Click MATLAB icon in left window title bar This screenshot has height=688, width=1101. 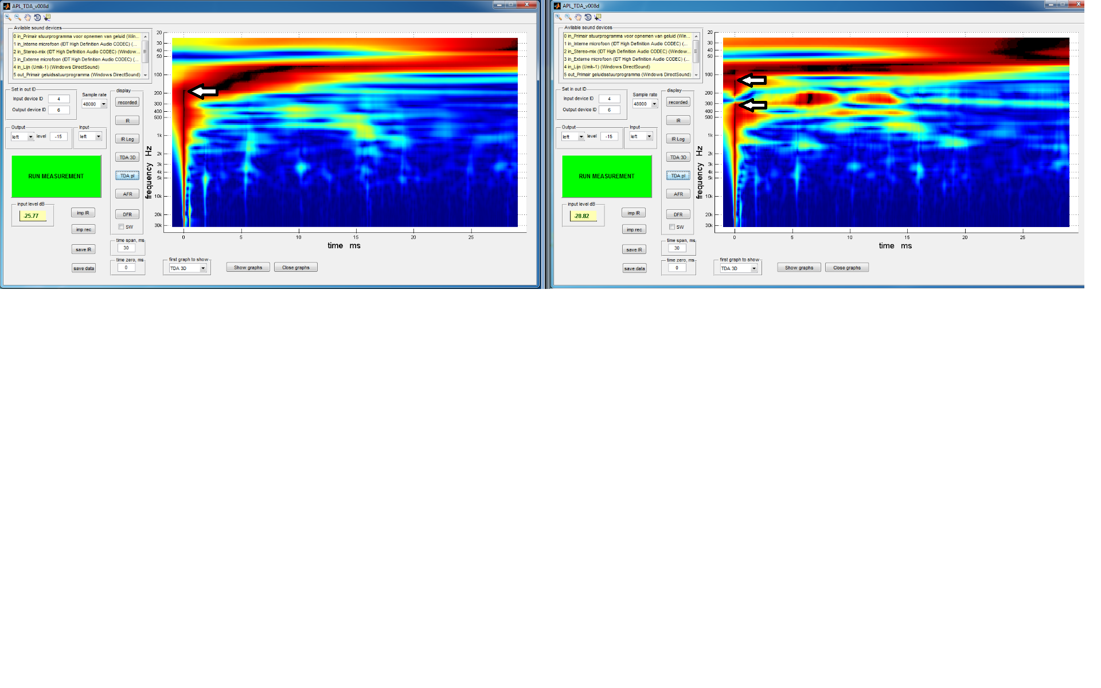pos(6,6)
